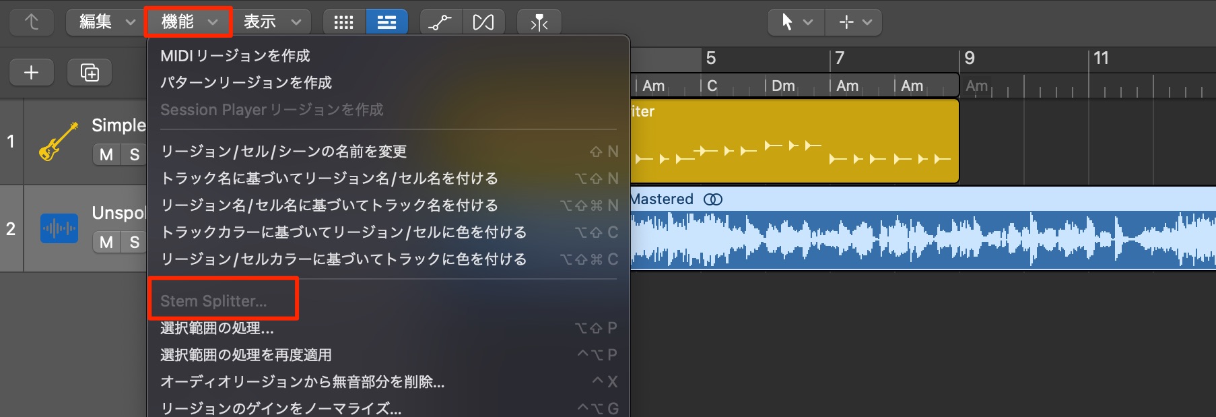Click bar 9 on the timeline ruler
The image size is (1216, 417).
(x=970, y=59)
